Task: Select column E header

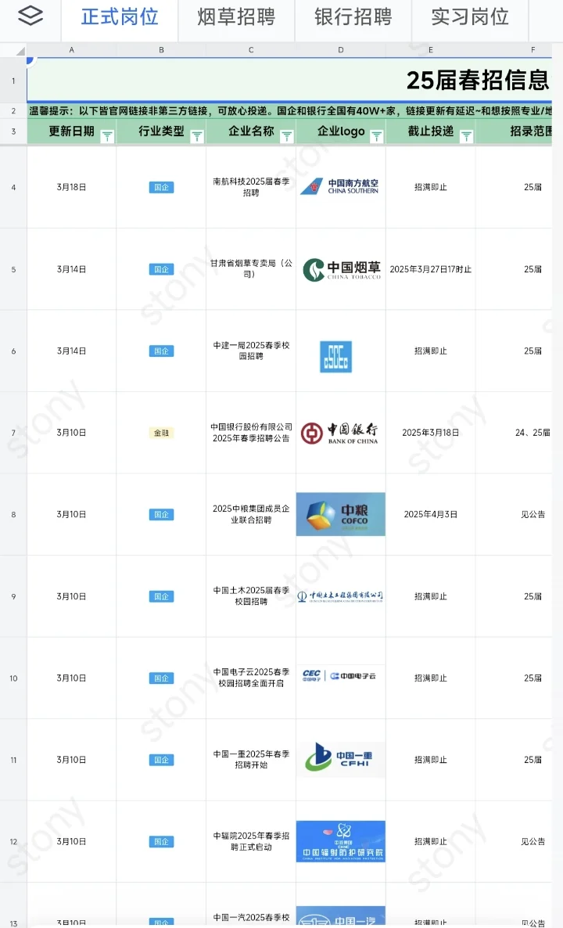Action: click(431, 50)
